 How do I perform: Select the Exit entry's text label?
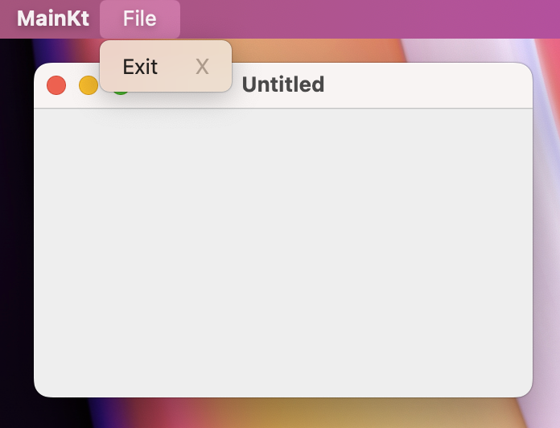pyautogui.click(x=140, y=67)
